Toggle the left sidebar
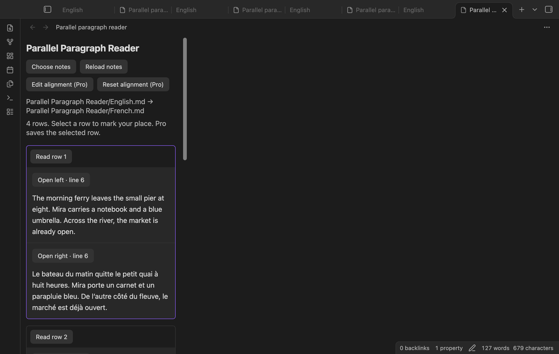 coord(48,9)
